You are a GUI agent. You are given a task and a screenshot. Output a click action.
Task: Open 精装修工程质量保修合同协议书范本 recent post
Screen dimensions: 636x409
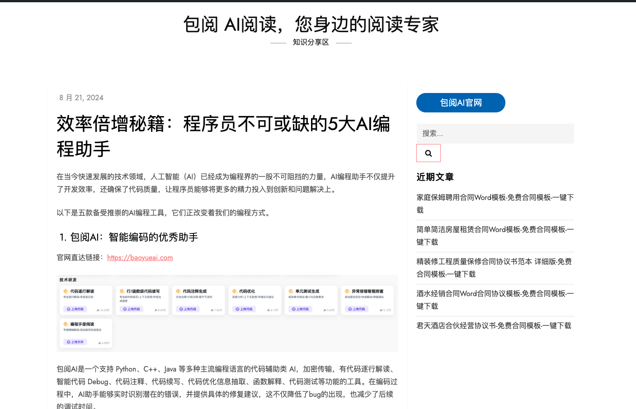[494, 268]
